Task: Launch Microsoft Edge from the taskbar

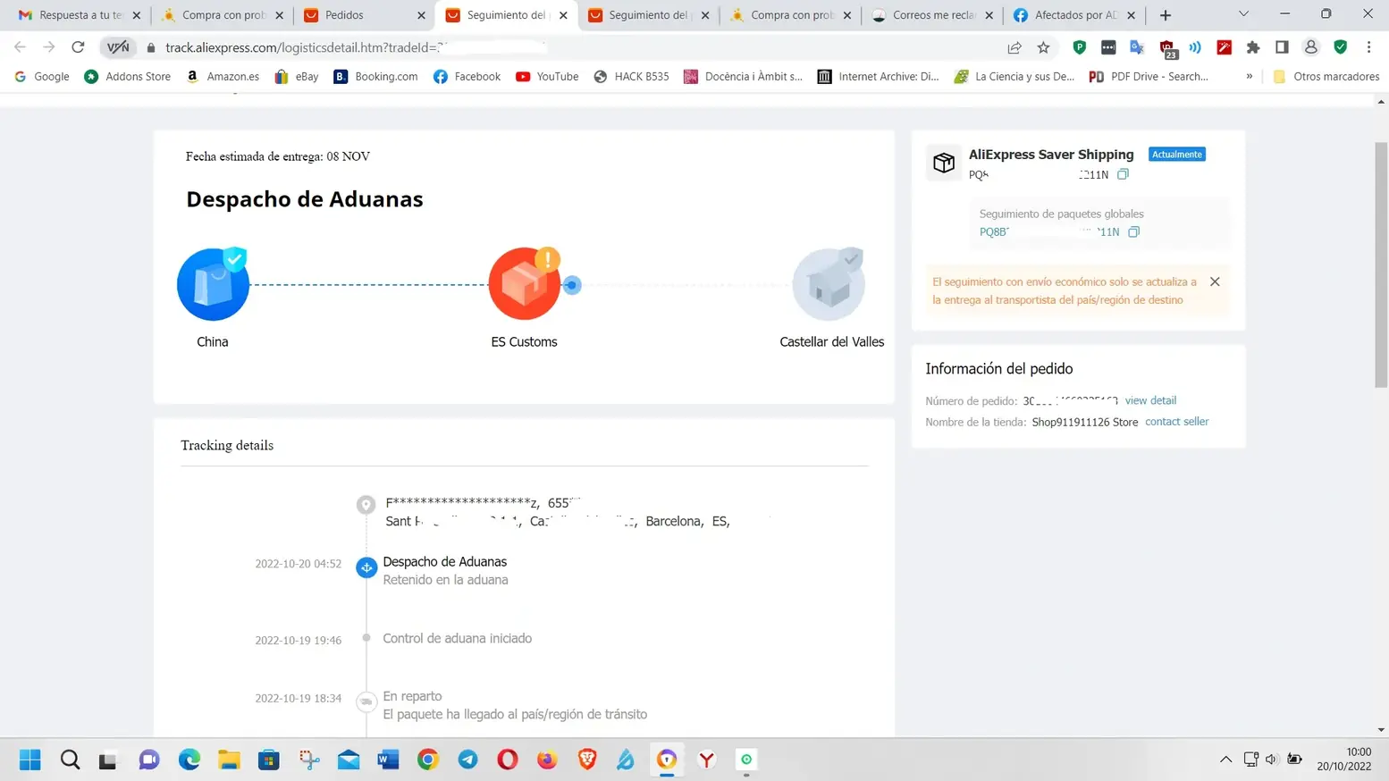Action: (x=189, y=760)
